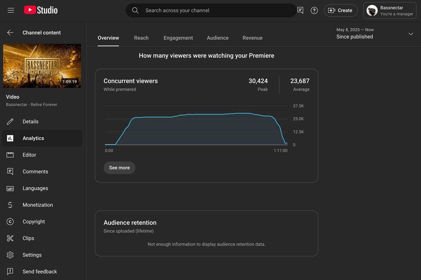Click the 37.5K axis label
Image resolution: width=421 pixels, height=280 pixels.
tap(298, 106)
